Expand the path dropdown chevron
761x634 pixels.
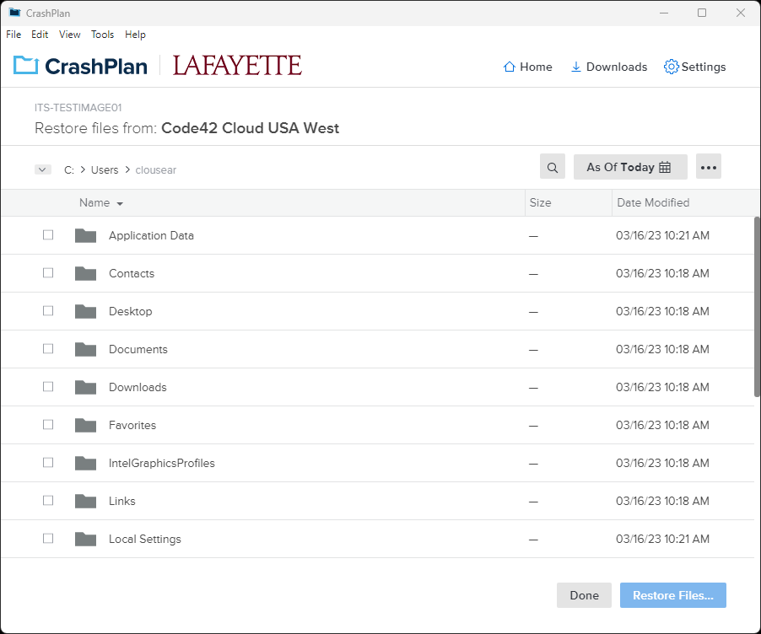click(43, 169)
